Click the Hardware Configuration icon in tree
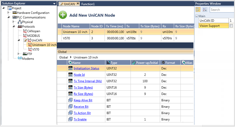Screen dimensions: 235x127 [x=15, y=13]
